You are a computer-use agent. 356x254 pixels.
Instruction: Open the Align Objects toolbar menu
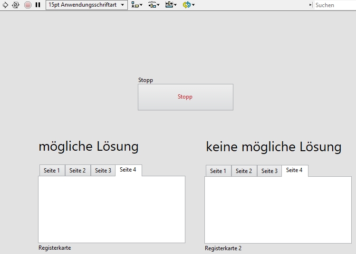point(137,5)
